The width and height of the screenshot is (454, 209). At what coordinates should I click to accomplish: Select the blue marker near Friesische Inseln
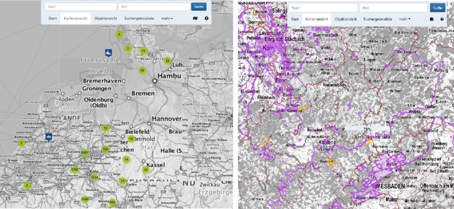[x=108, y=52]
